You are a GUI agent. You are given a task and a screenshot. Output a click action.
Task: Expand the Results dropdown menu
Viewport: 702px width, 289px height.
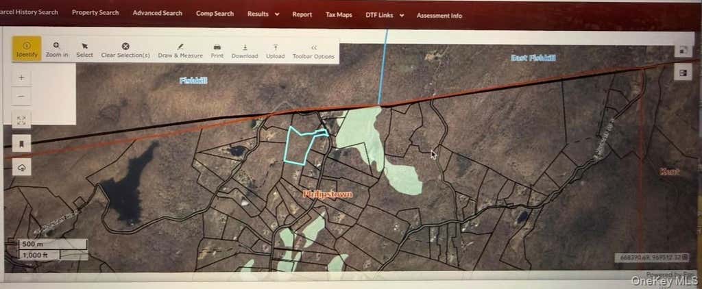coord(263,14)
